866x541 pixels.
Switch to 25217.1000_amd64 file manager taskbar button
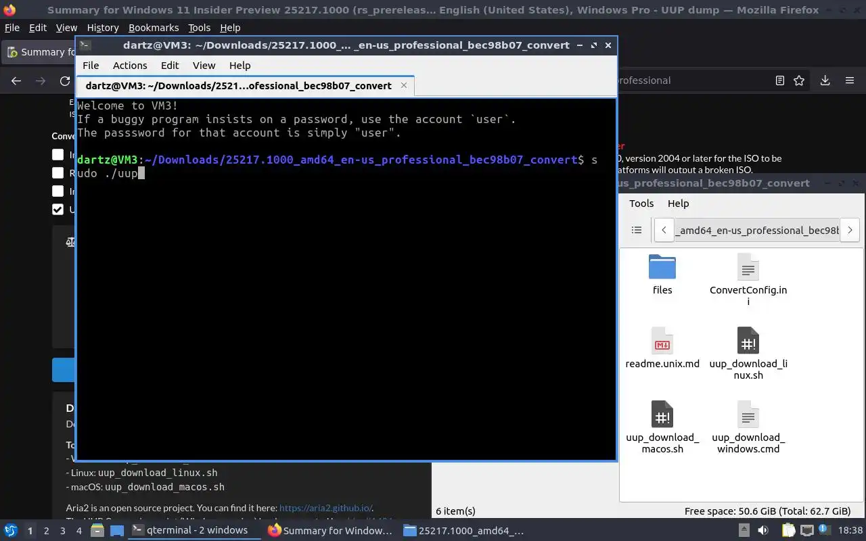click(x=464, y=530)
